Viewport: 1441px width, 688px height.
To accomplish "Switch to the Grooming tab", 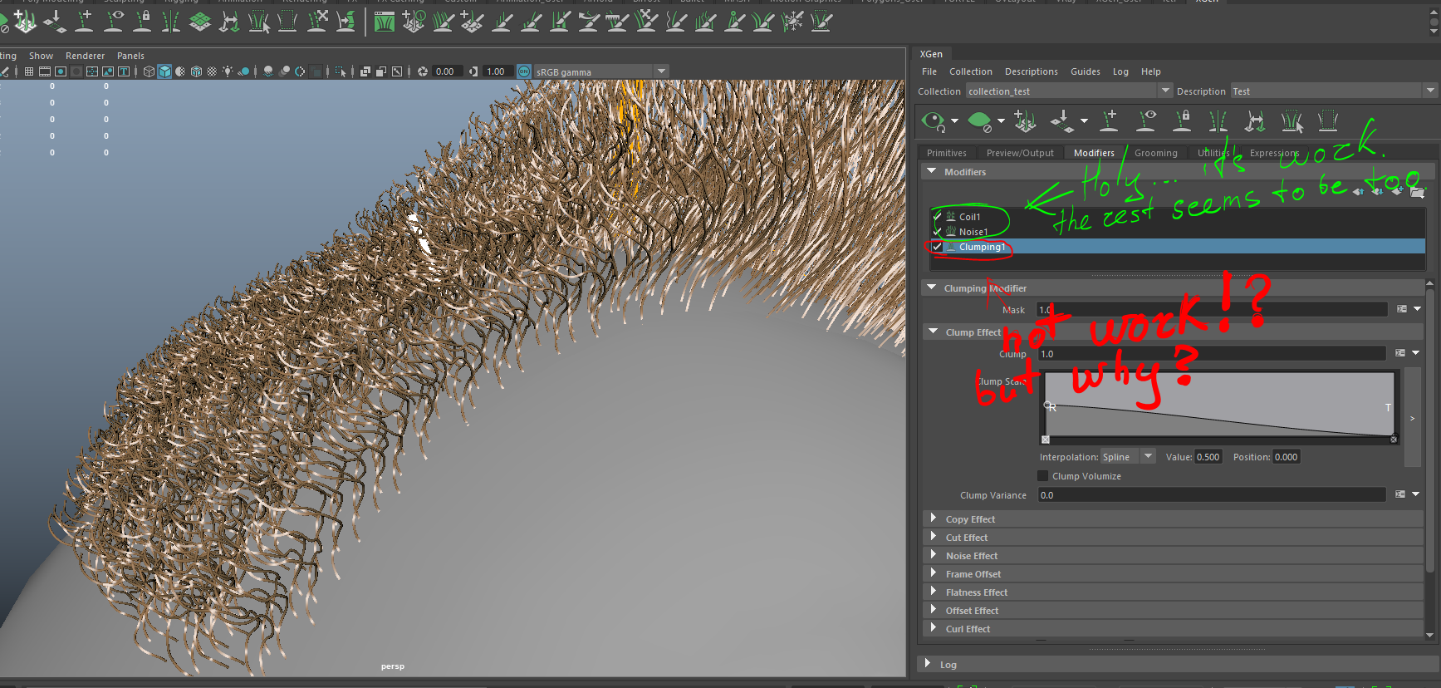I will 1155,153.
